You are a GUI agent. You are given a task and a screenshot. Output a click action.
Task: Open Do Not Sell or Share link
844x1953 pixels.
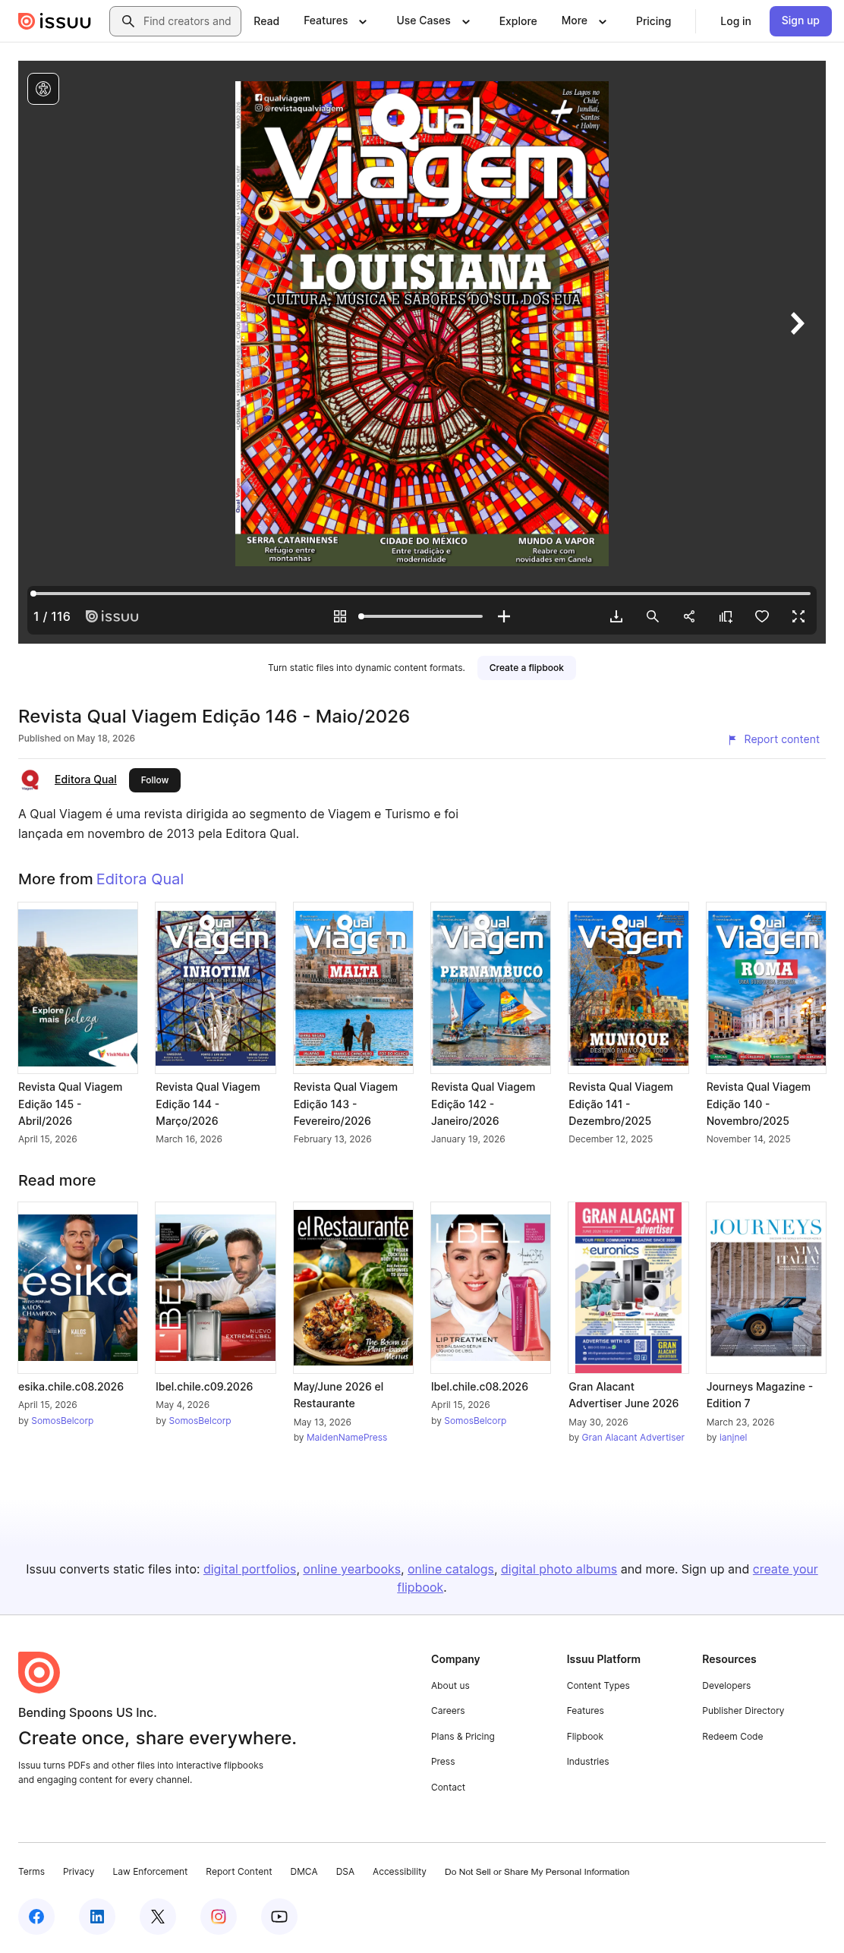tap(537, 1872)
